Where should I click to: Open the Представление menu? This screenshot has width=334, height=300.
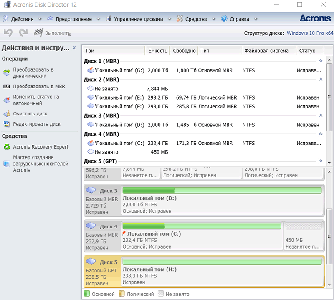tap(74, 19)
